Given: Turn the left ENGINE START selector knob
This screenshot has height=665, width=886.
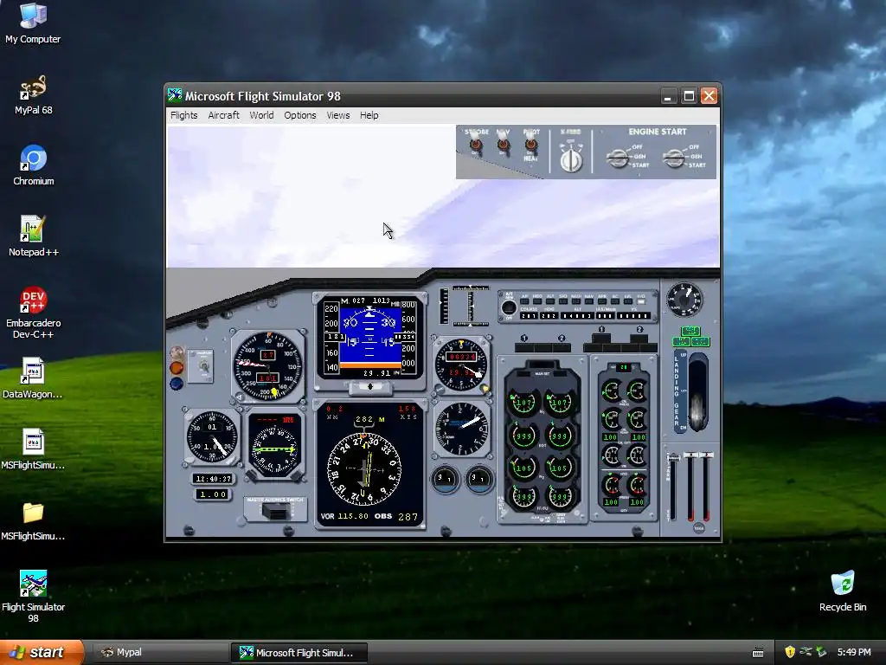Looking at the screenshot, I should coord(618,158).
